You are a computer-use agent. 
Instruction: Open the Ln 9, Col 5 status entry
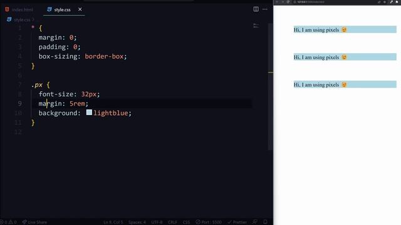[x=113, y=222]
